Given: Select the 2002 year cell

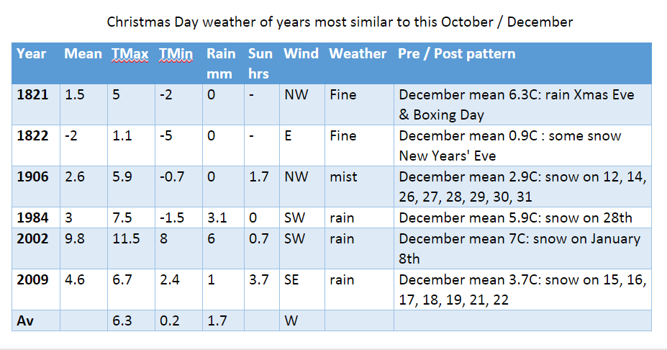Looking at the screenshot, I should [32, 238].
